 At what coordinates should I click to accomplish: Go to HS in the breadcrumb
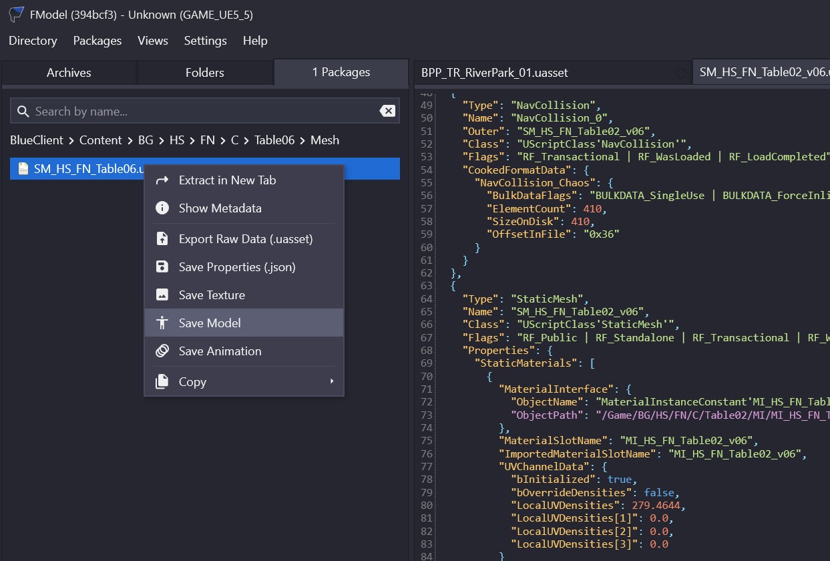(x=177, y=140)
